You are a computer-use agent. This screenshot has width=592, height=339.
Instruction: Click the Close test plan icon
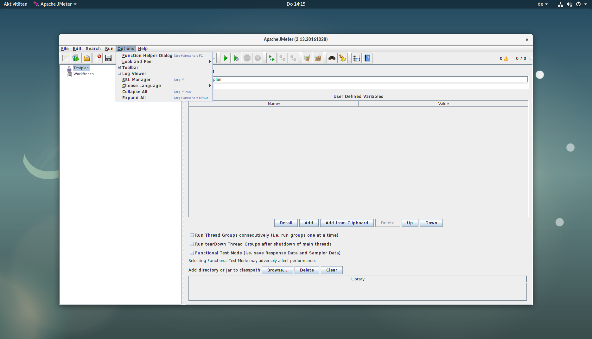tap(98, 58)
